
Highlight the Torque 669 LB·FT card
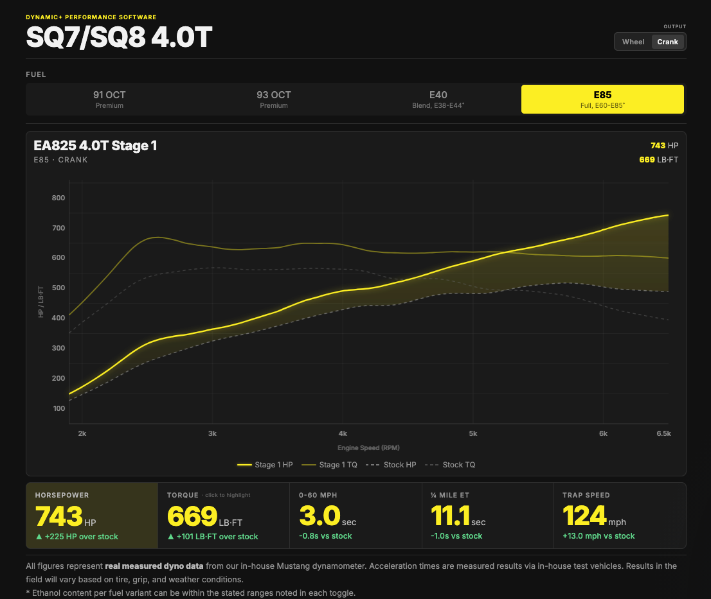click(x=224, y=516)
